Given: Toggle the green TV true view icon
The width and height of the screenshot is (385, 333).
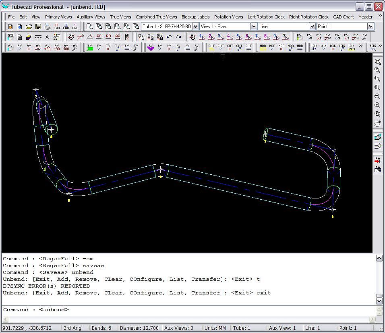Looking at the screenshot, I should click(x=90, y=47).
